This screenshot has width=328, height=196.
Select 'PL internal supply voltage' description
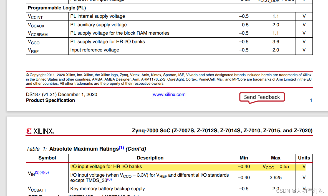[x=98, y=16]
